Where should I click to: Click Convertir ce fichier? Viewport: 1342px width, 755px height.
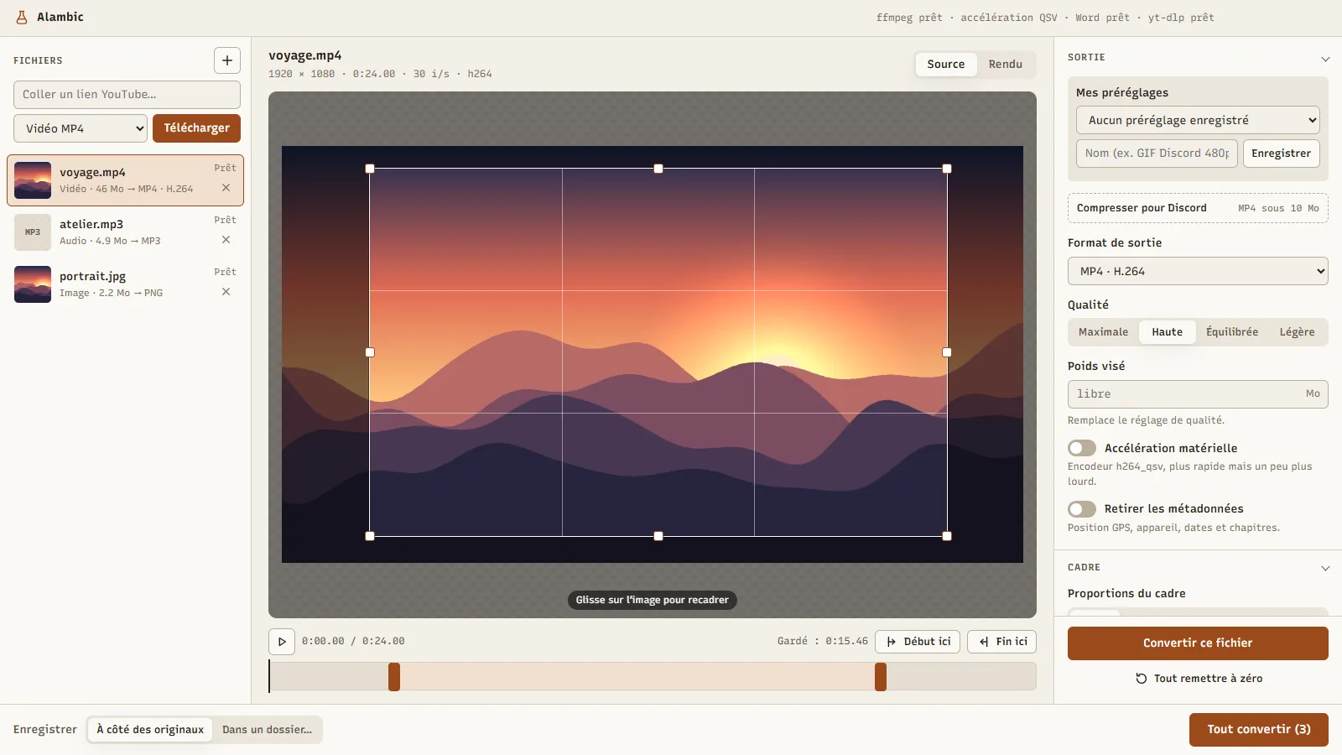click(1198, 643)
